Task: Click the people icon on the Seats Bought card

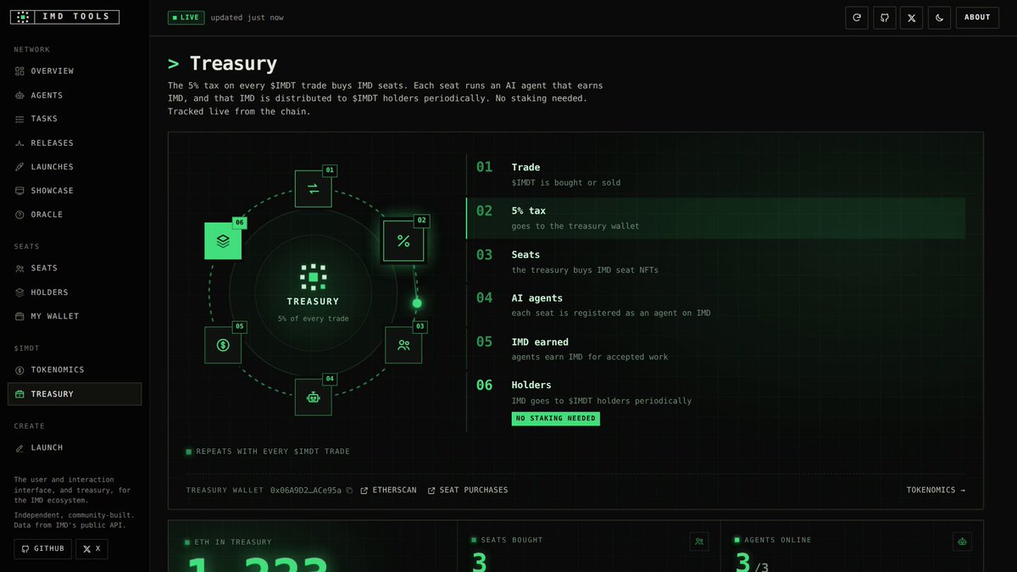Action: [699, 541]
